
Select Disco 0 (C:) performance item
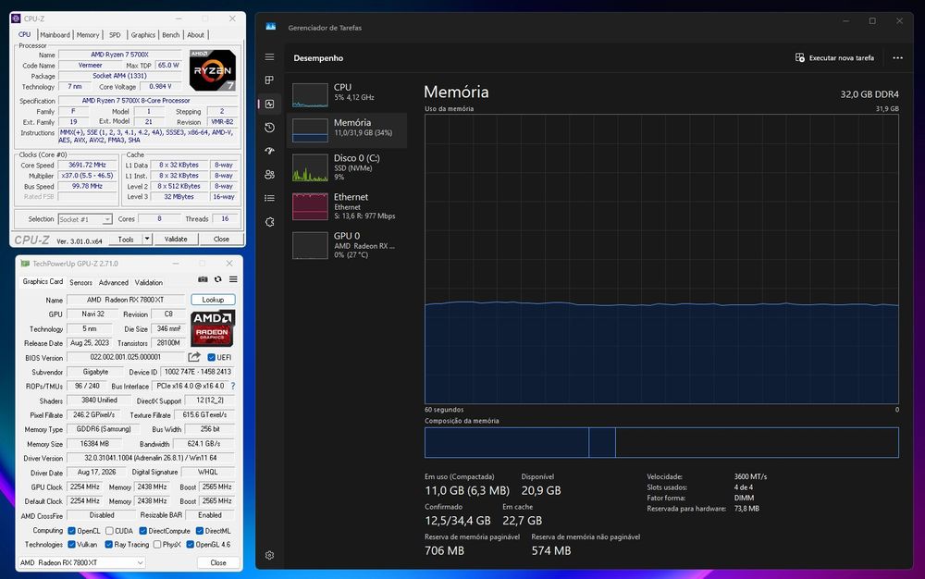click(347, 167)
